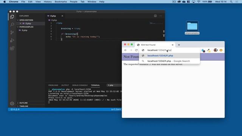Go forward in Chrome
Viewport: 242px width, 136px height.
(131, 50)
